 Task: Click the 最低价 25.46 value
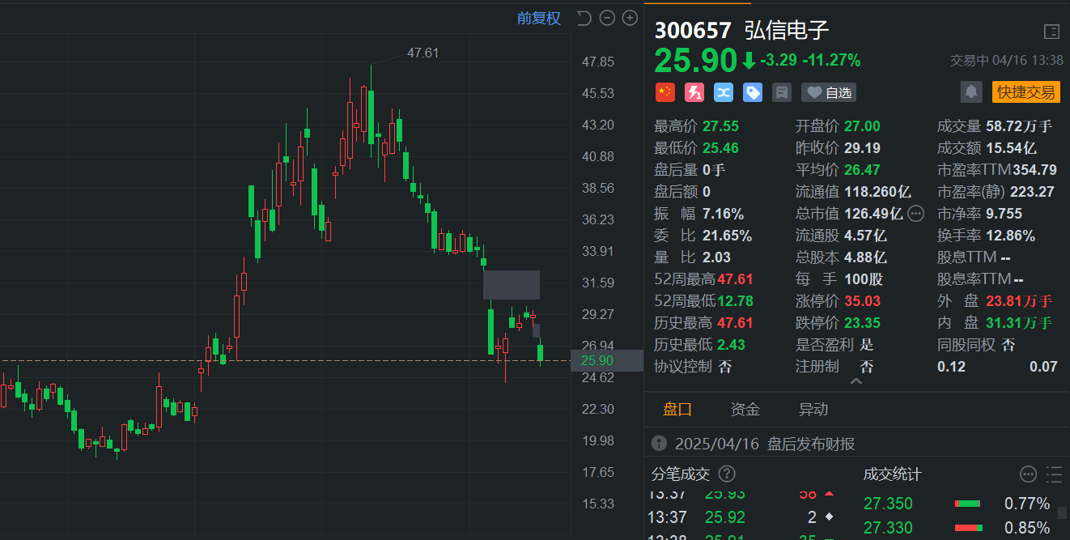pyautogui.click(x=722, y=148)
